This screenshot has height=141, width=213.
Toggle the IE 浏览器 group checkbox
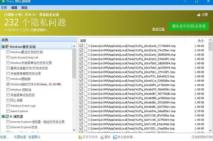click(x=3, y=116)
